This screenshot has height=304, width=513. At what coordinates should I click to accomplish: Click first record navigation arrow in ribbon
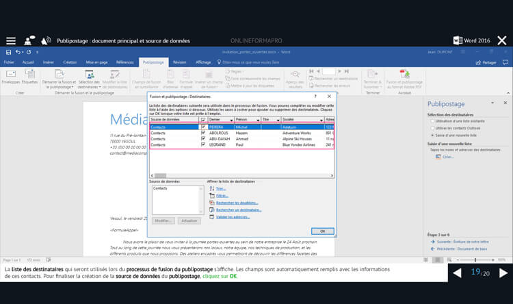(x=311, y=71)
